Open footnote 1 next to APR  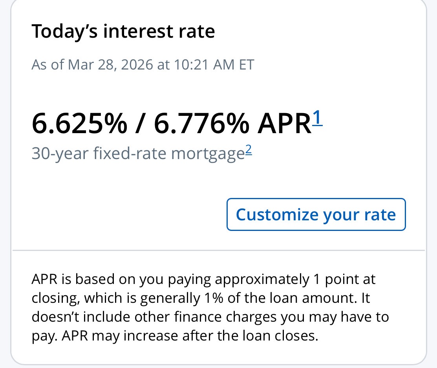click(x=317, y=117)
